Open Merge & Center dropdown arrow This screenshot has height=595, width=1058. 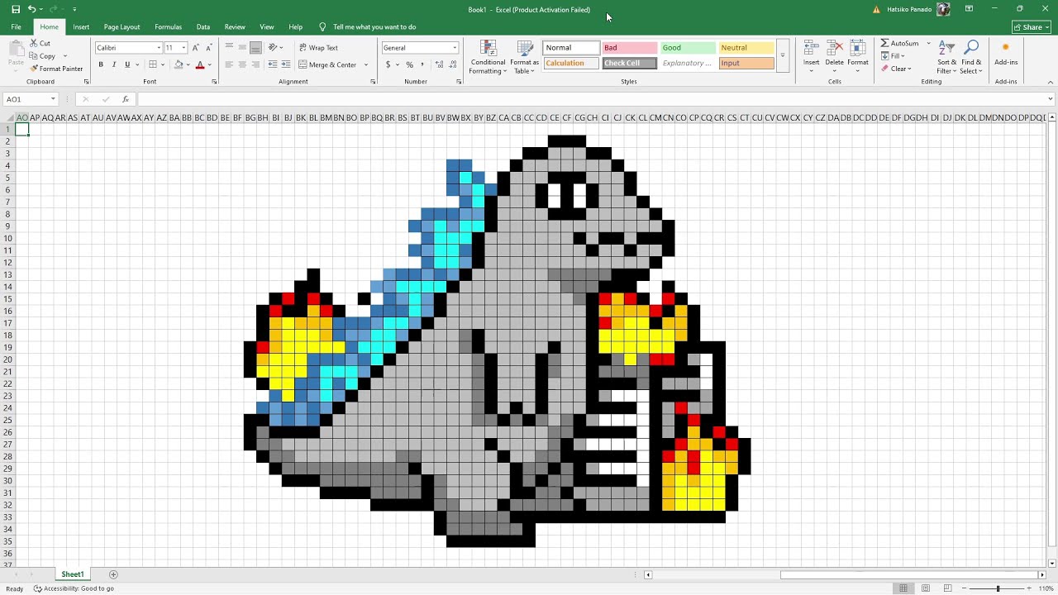366,64
